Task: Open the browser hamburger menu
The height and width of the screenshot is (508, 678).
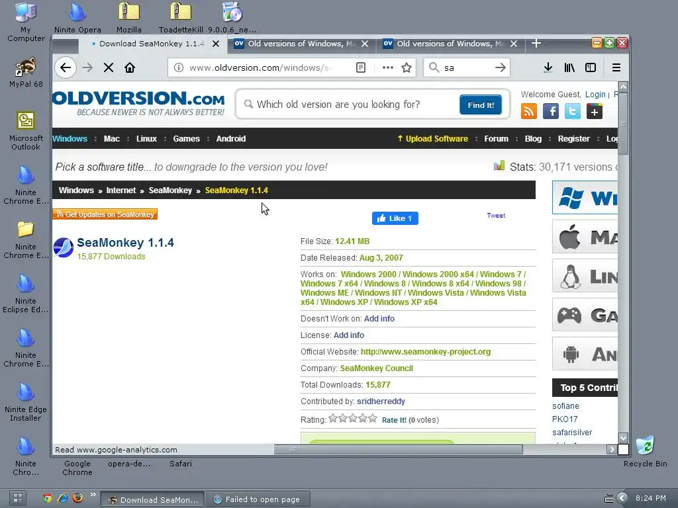Action: pos(616,68)
